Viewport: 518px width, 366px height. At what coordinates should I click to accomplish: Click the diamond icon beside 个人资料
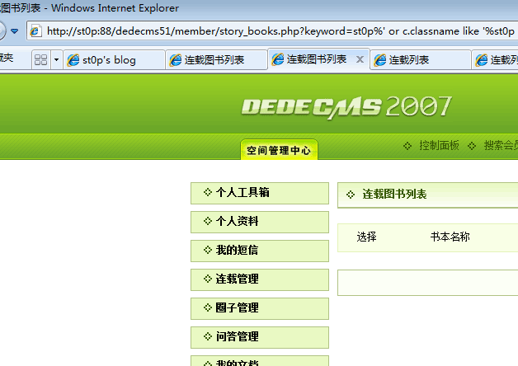tap(208, 221)
